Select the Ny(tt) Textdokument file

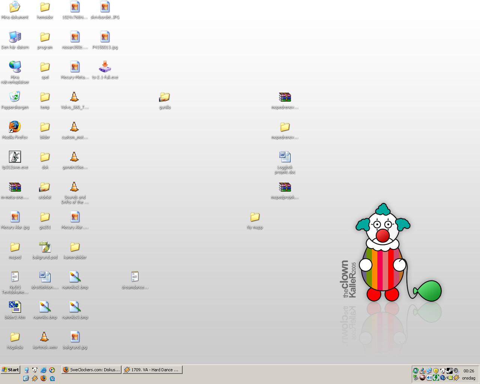[15, 282]
